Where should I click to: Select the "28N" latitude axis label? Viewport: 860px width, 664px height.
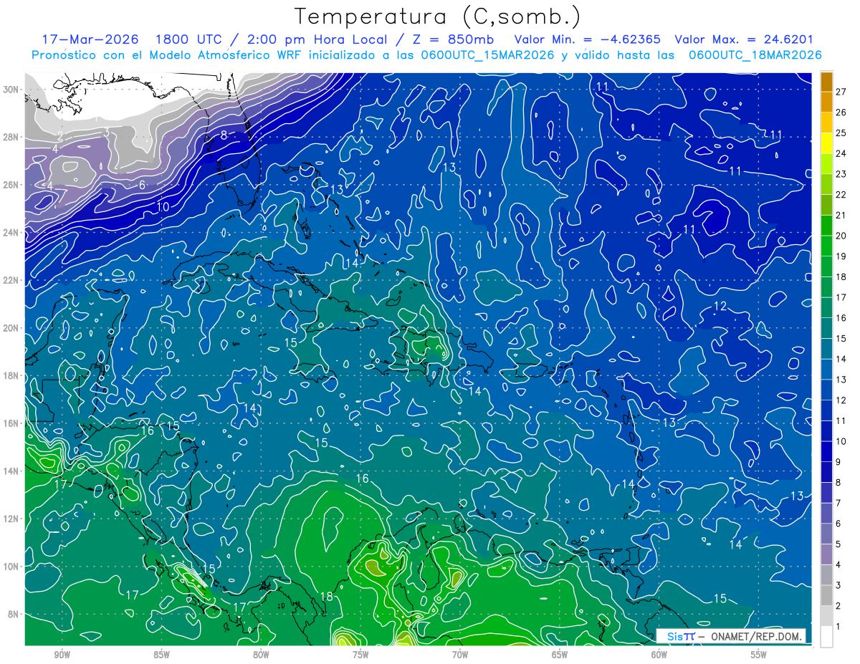coord(11,137)
